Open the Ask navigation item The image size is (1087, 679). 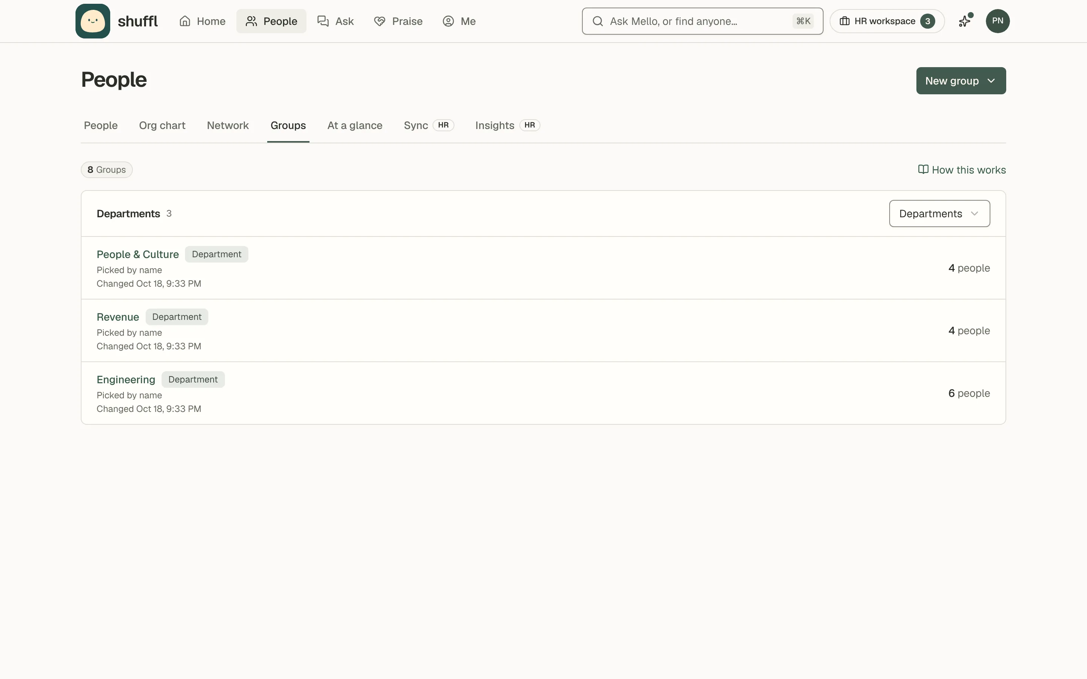336,21
